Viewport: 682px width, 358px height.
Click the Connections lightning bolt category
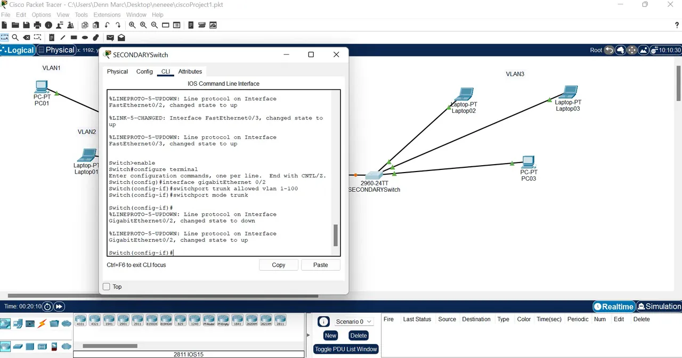[42, 323]
